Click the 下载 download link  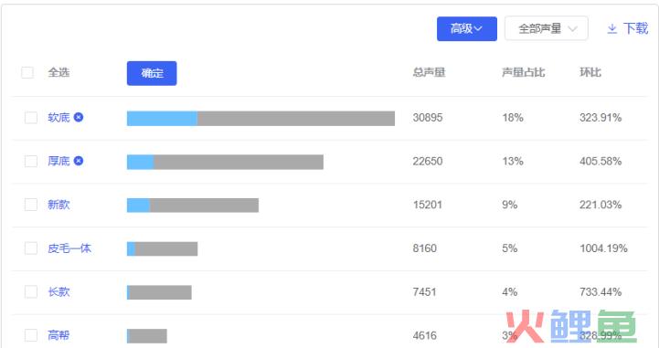pyautogui.click(x=635, y=28)
